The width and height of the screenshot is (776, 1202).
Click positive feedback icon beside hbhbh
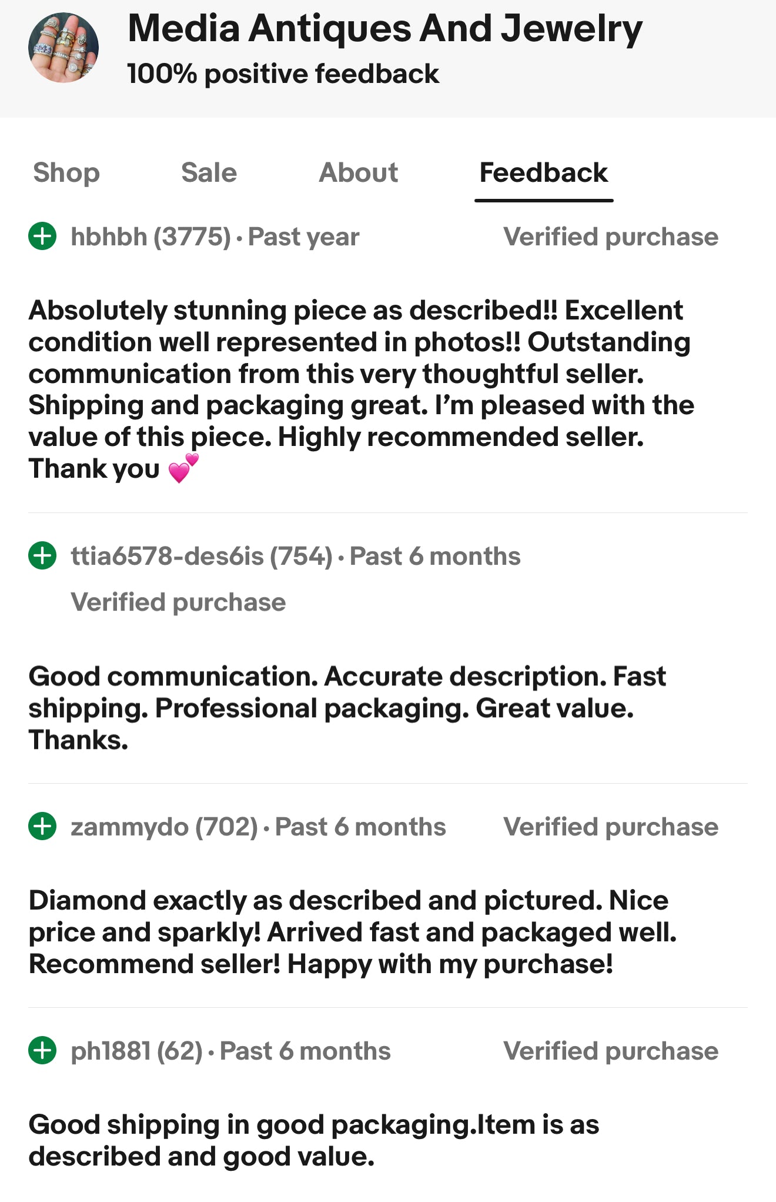[x=42, y=237]
